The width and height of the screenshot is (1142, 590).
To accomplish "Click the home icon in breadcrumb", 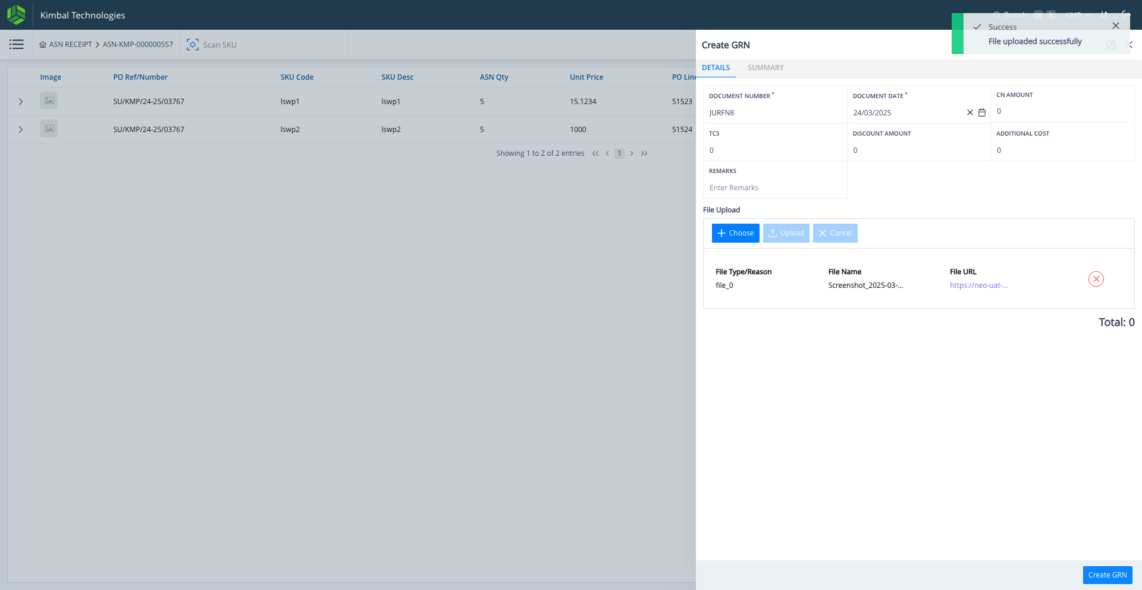I will point(43,45).
